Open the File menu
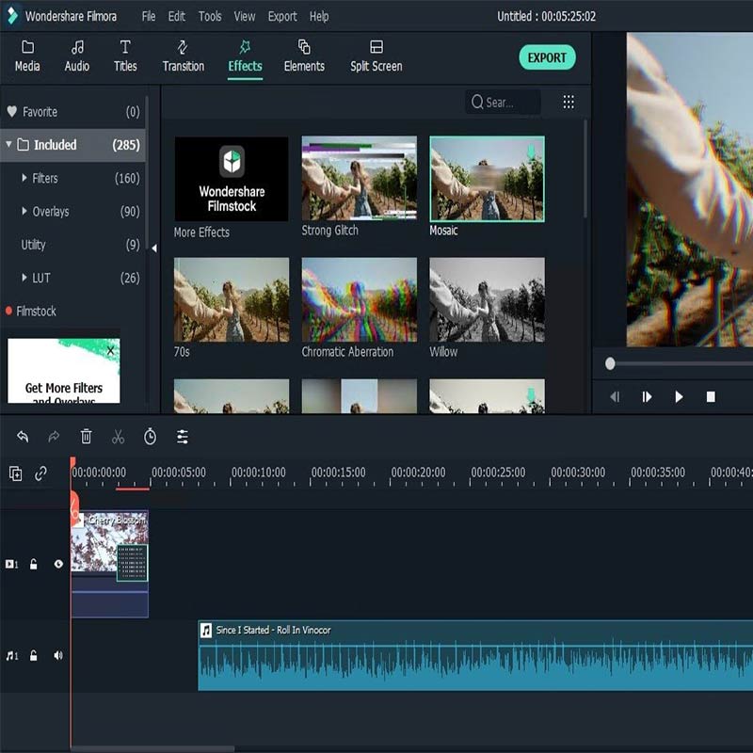Screen dimensions: 753x753 tap(149, 16)
